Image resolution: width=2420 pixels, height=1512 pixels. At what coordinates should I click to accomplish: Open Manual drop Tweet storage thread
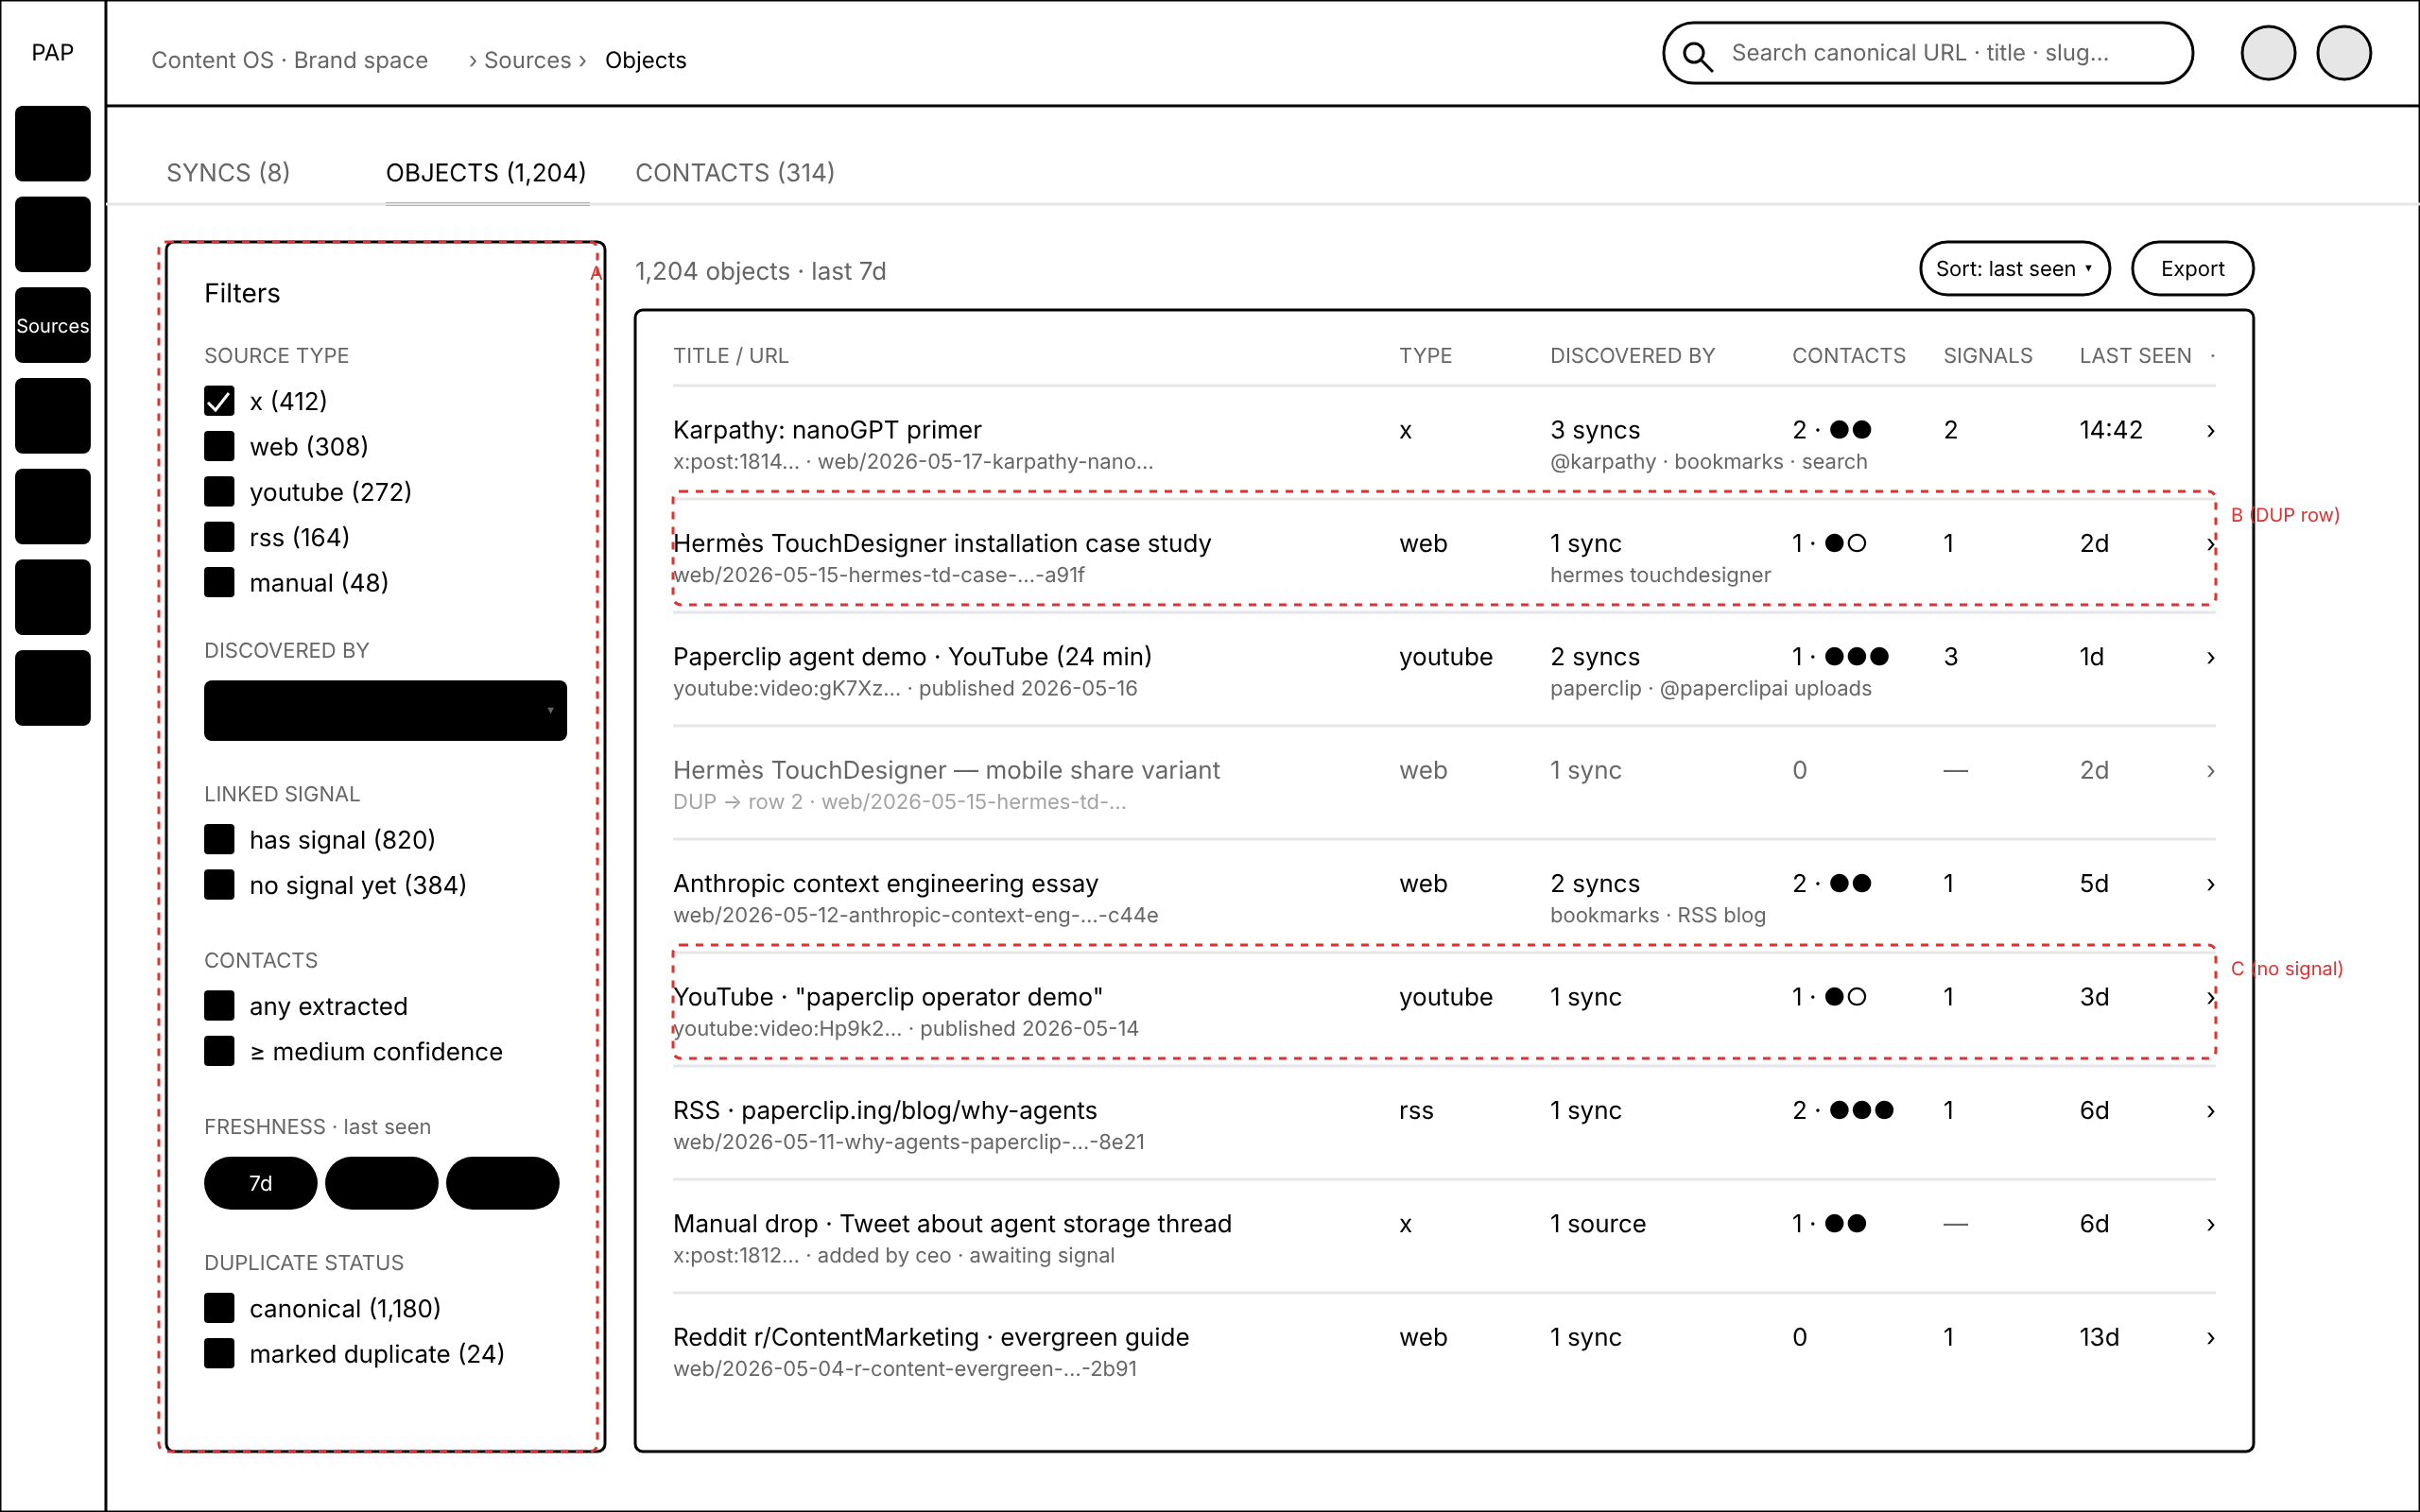click(952, 1224)
